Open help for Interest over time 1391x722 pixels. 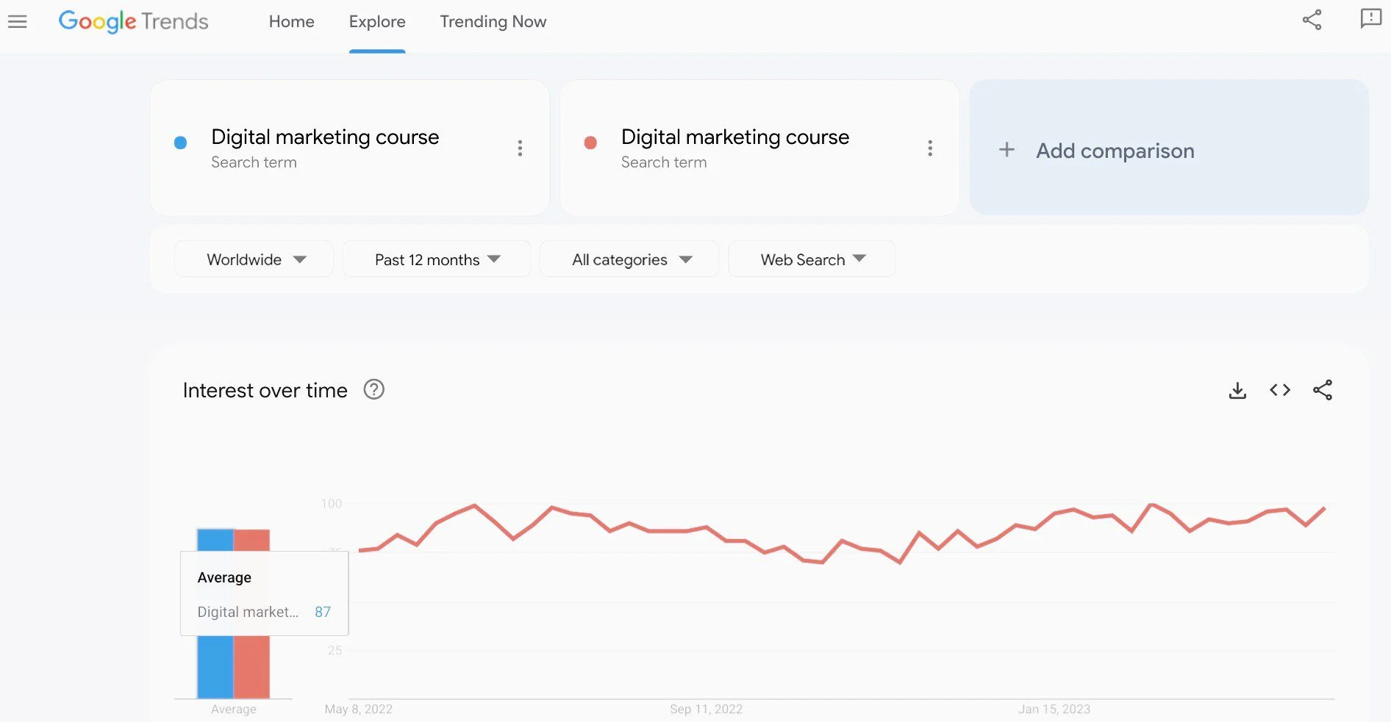[374, 389]
